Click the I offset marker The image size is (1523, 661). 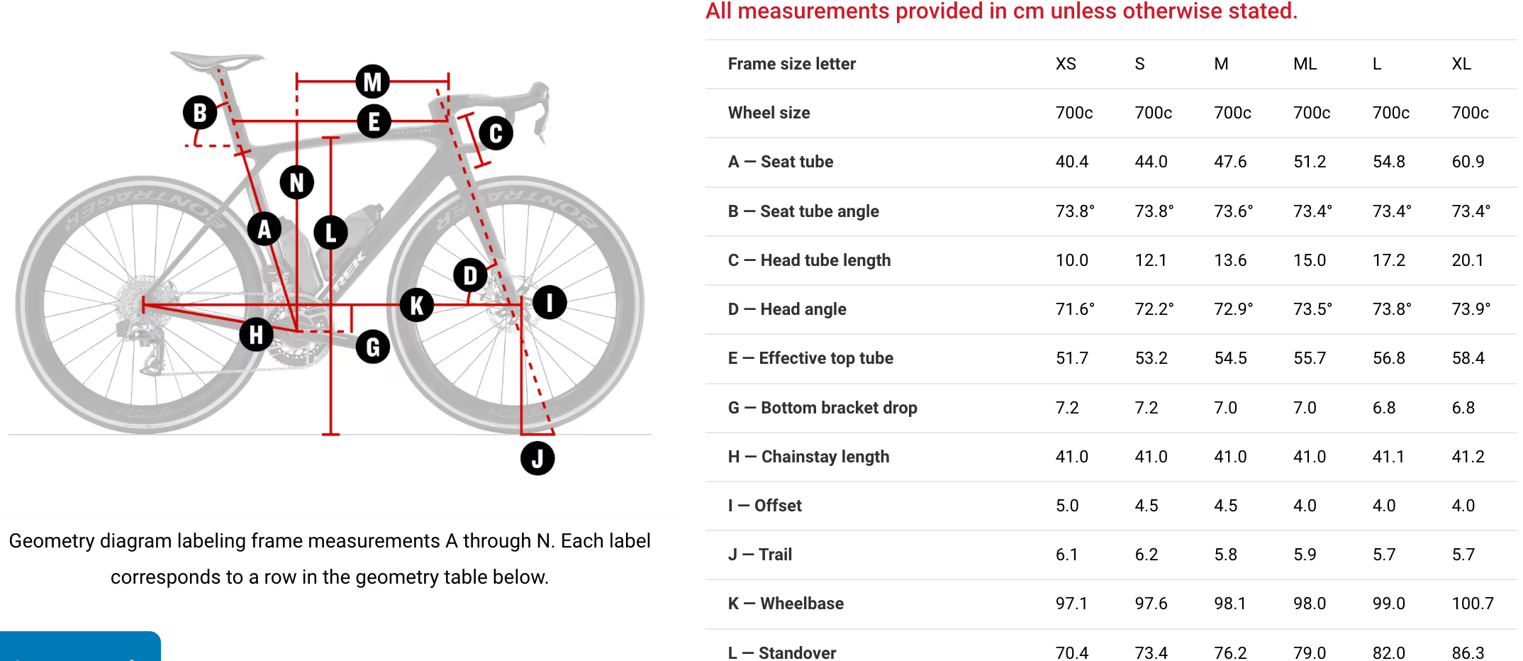tap(549, 303)
